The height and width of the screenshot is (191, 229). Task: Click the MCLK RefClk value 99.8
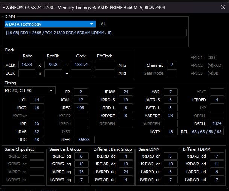coord(53,65)
